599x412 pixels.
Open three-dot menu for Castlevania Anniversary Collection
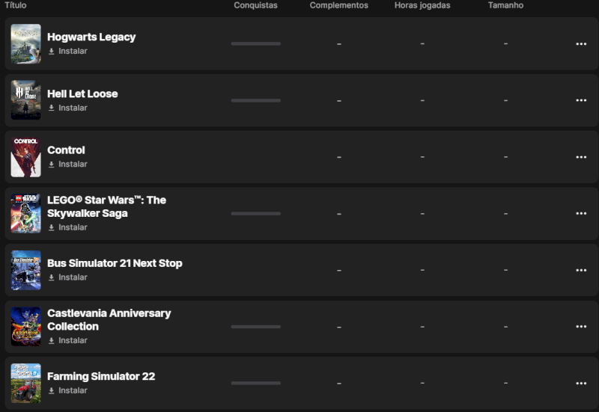(581, 327)
